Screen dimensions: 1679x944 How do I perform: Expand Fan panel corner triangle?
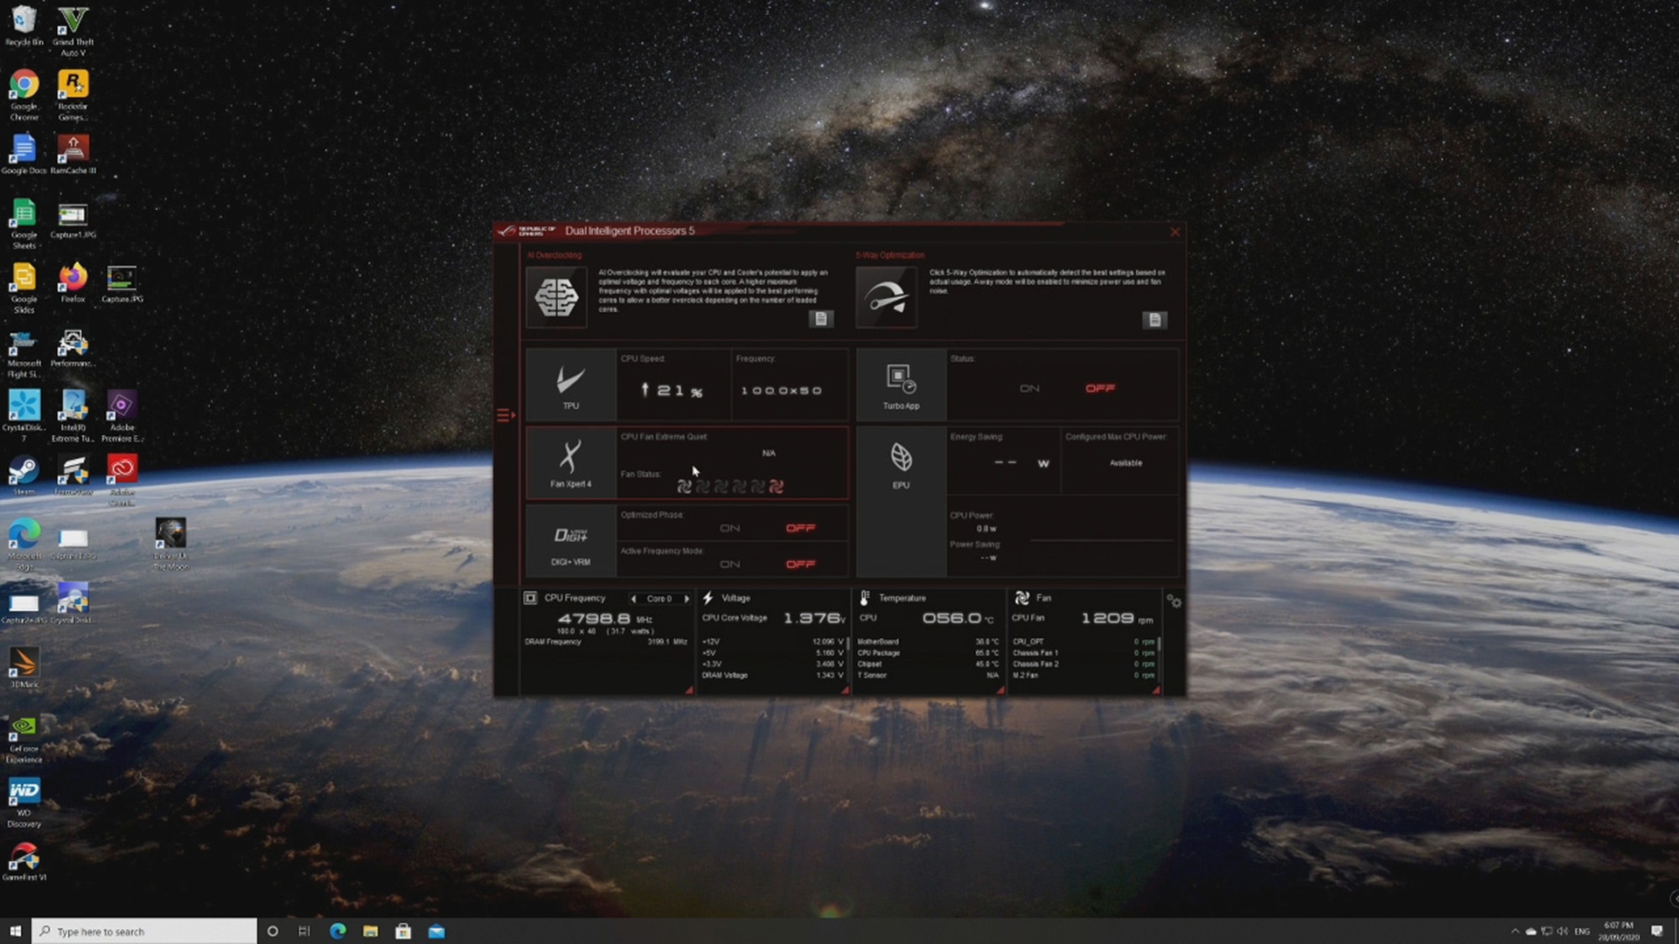pos(1156,691)
